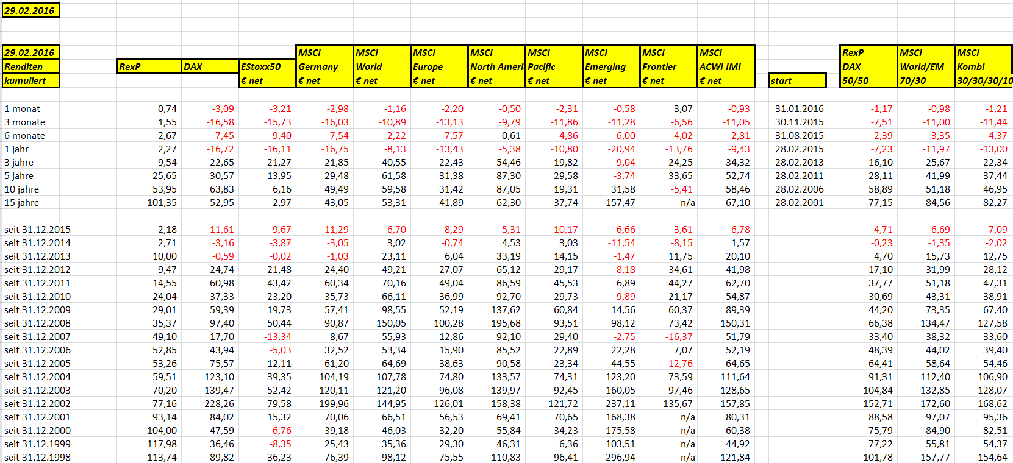Select the 'World/EM' header cell

926,66
